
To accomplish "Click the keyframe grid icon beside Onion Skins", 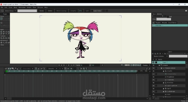I will [x=36, y=69].
